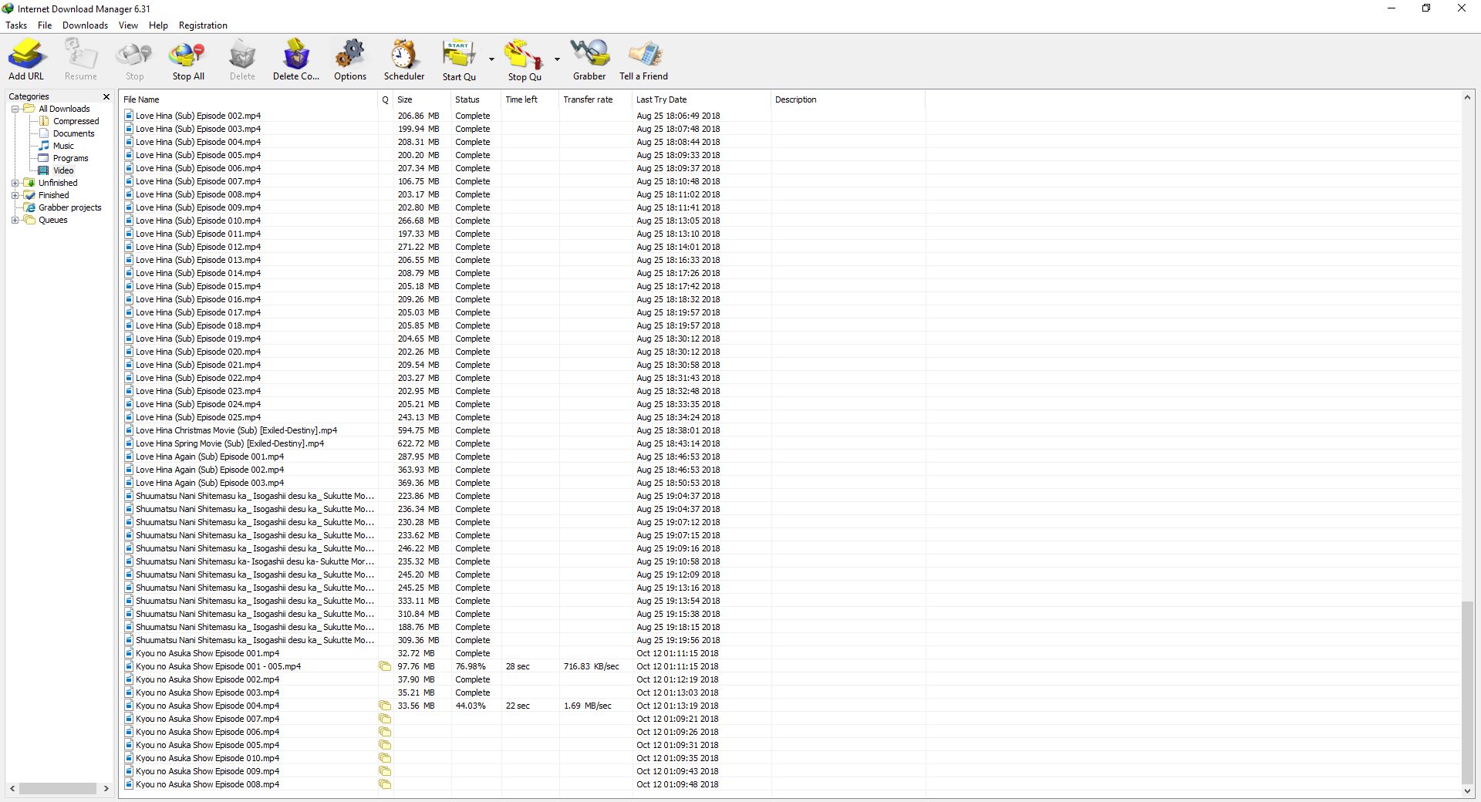Viewport: 1481px width, 802px height.
Task: Expand the Unfinished category tree node
Action: pyautogui.click(x=15, y=184)
